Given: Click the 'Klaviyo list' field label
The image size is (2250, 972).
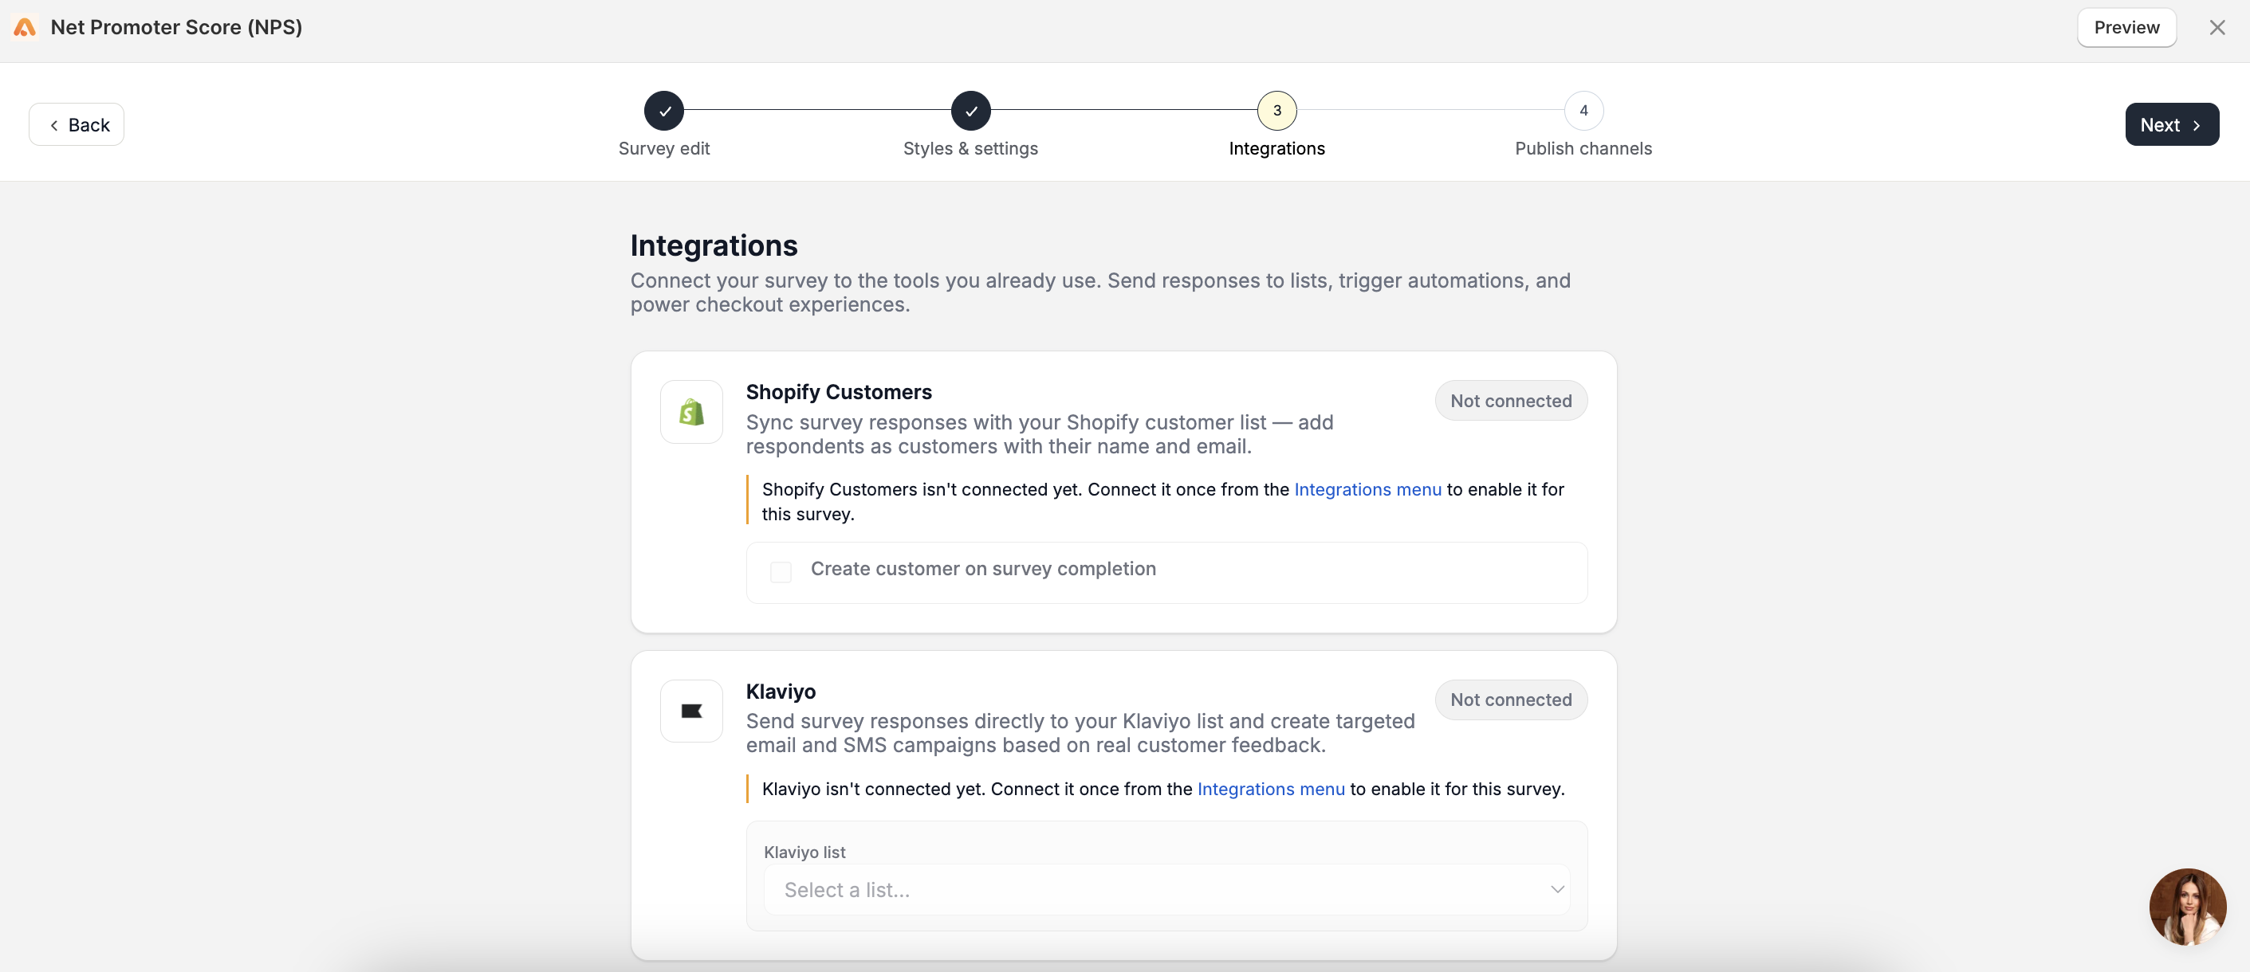Looking at the screenshot, I should [x=804, y=852].
